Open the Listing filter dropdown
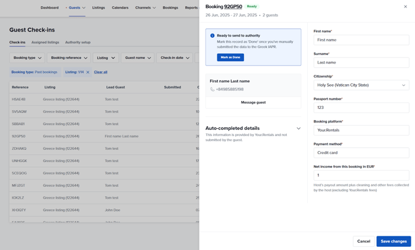 (x=105, y=58)
